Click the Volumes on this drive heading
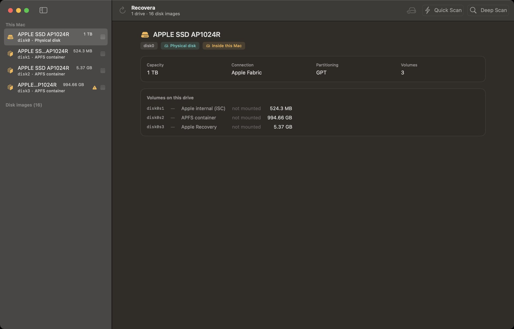This screenshot has height=329, width=514. tap(170, 98)
